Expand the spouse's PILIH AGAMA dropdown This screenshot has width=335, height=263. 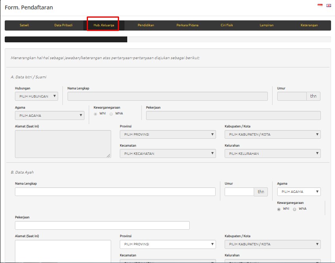point(49,115)
